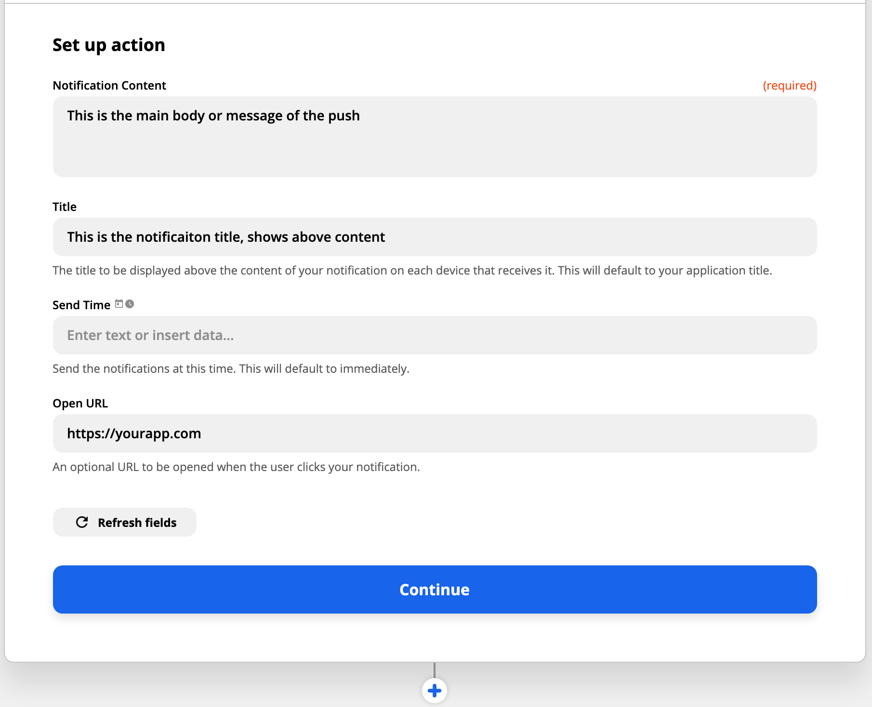This screenshot has height=707, width=872.
Task: Click the clock icon beside Send Time
Action: point(130,304)
